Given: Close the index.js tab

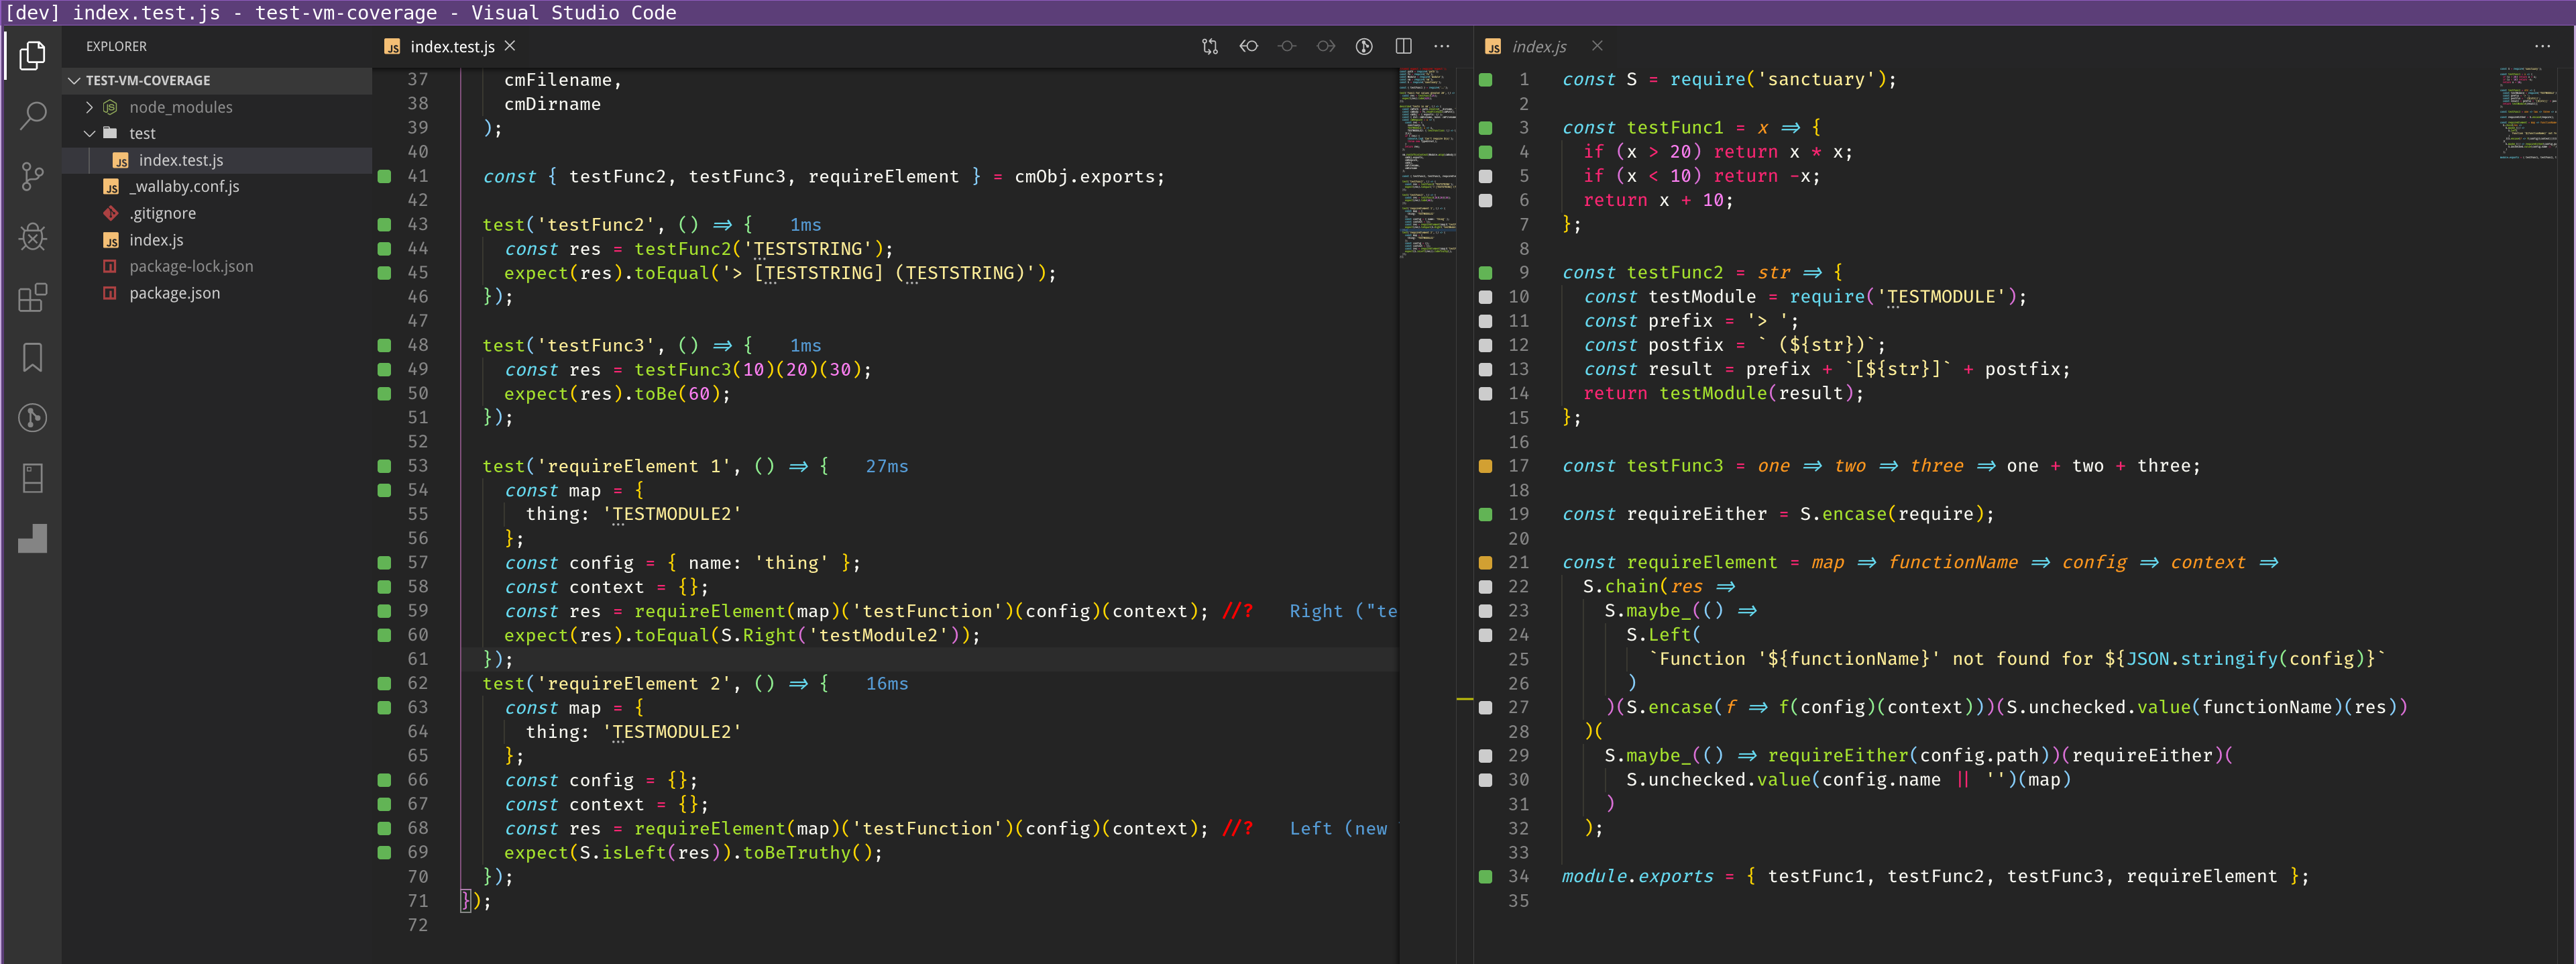Looking at the screenshot, I should click(x=1597, y=46).
